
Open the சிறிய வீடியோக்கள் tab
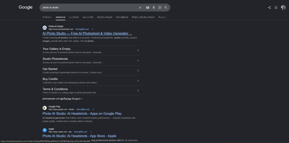pyautogui.click(x=143, y=17)
